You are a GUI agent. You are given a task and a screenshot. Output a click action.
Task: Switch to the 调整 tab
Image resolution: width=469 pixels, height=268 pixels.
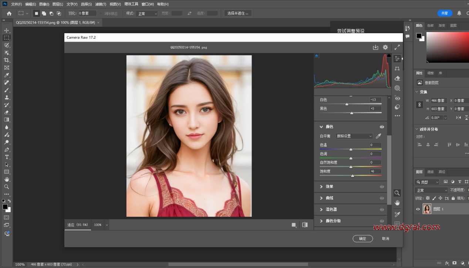pyautogui.click(x=430, y=73)
